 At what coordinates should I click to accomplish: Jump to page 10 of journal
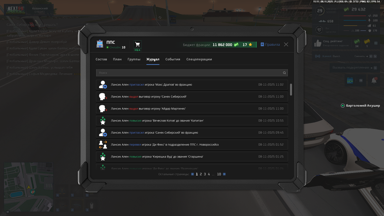click(219, 174)
